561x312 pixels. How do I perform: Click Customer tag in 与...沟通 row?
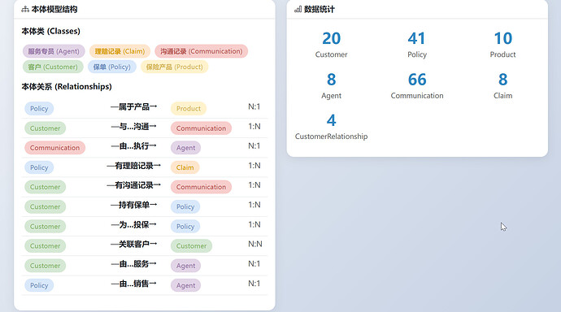[45, 128]
